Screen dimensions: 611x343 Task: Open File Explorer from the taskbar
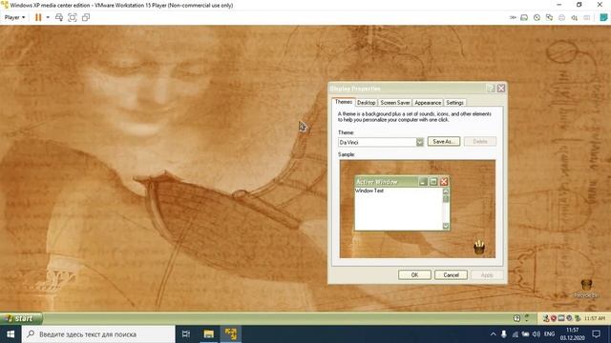[209, 334]
